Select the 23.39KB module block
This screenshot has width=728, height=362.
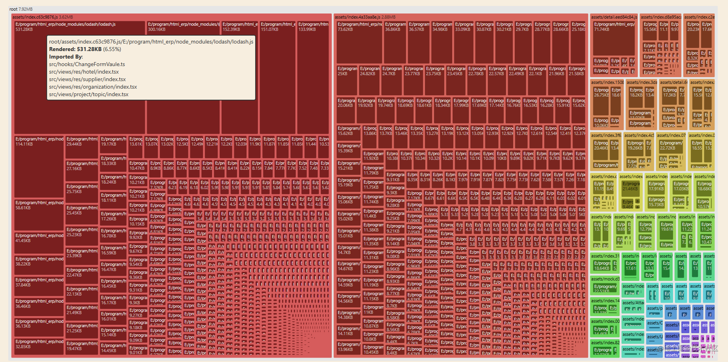[x=82, y=257]
